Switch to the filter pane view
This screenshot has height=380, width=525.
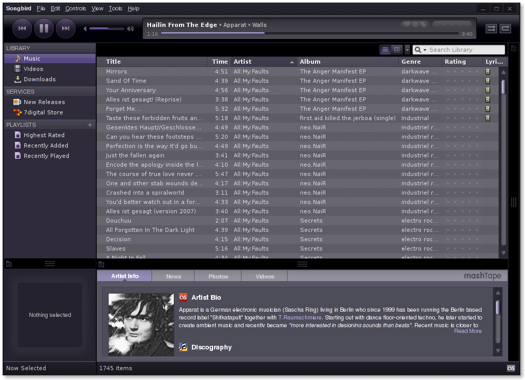click(x=397, y=50)
